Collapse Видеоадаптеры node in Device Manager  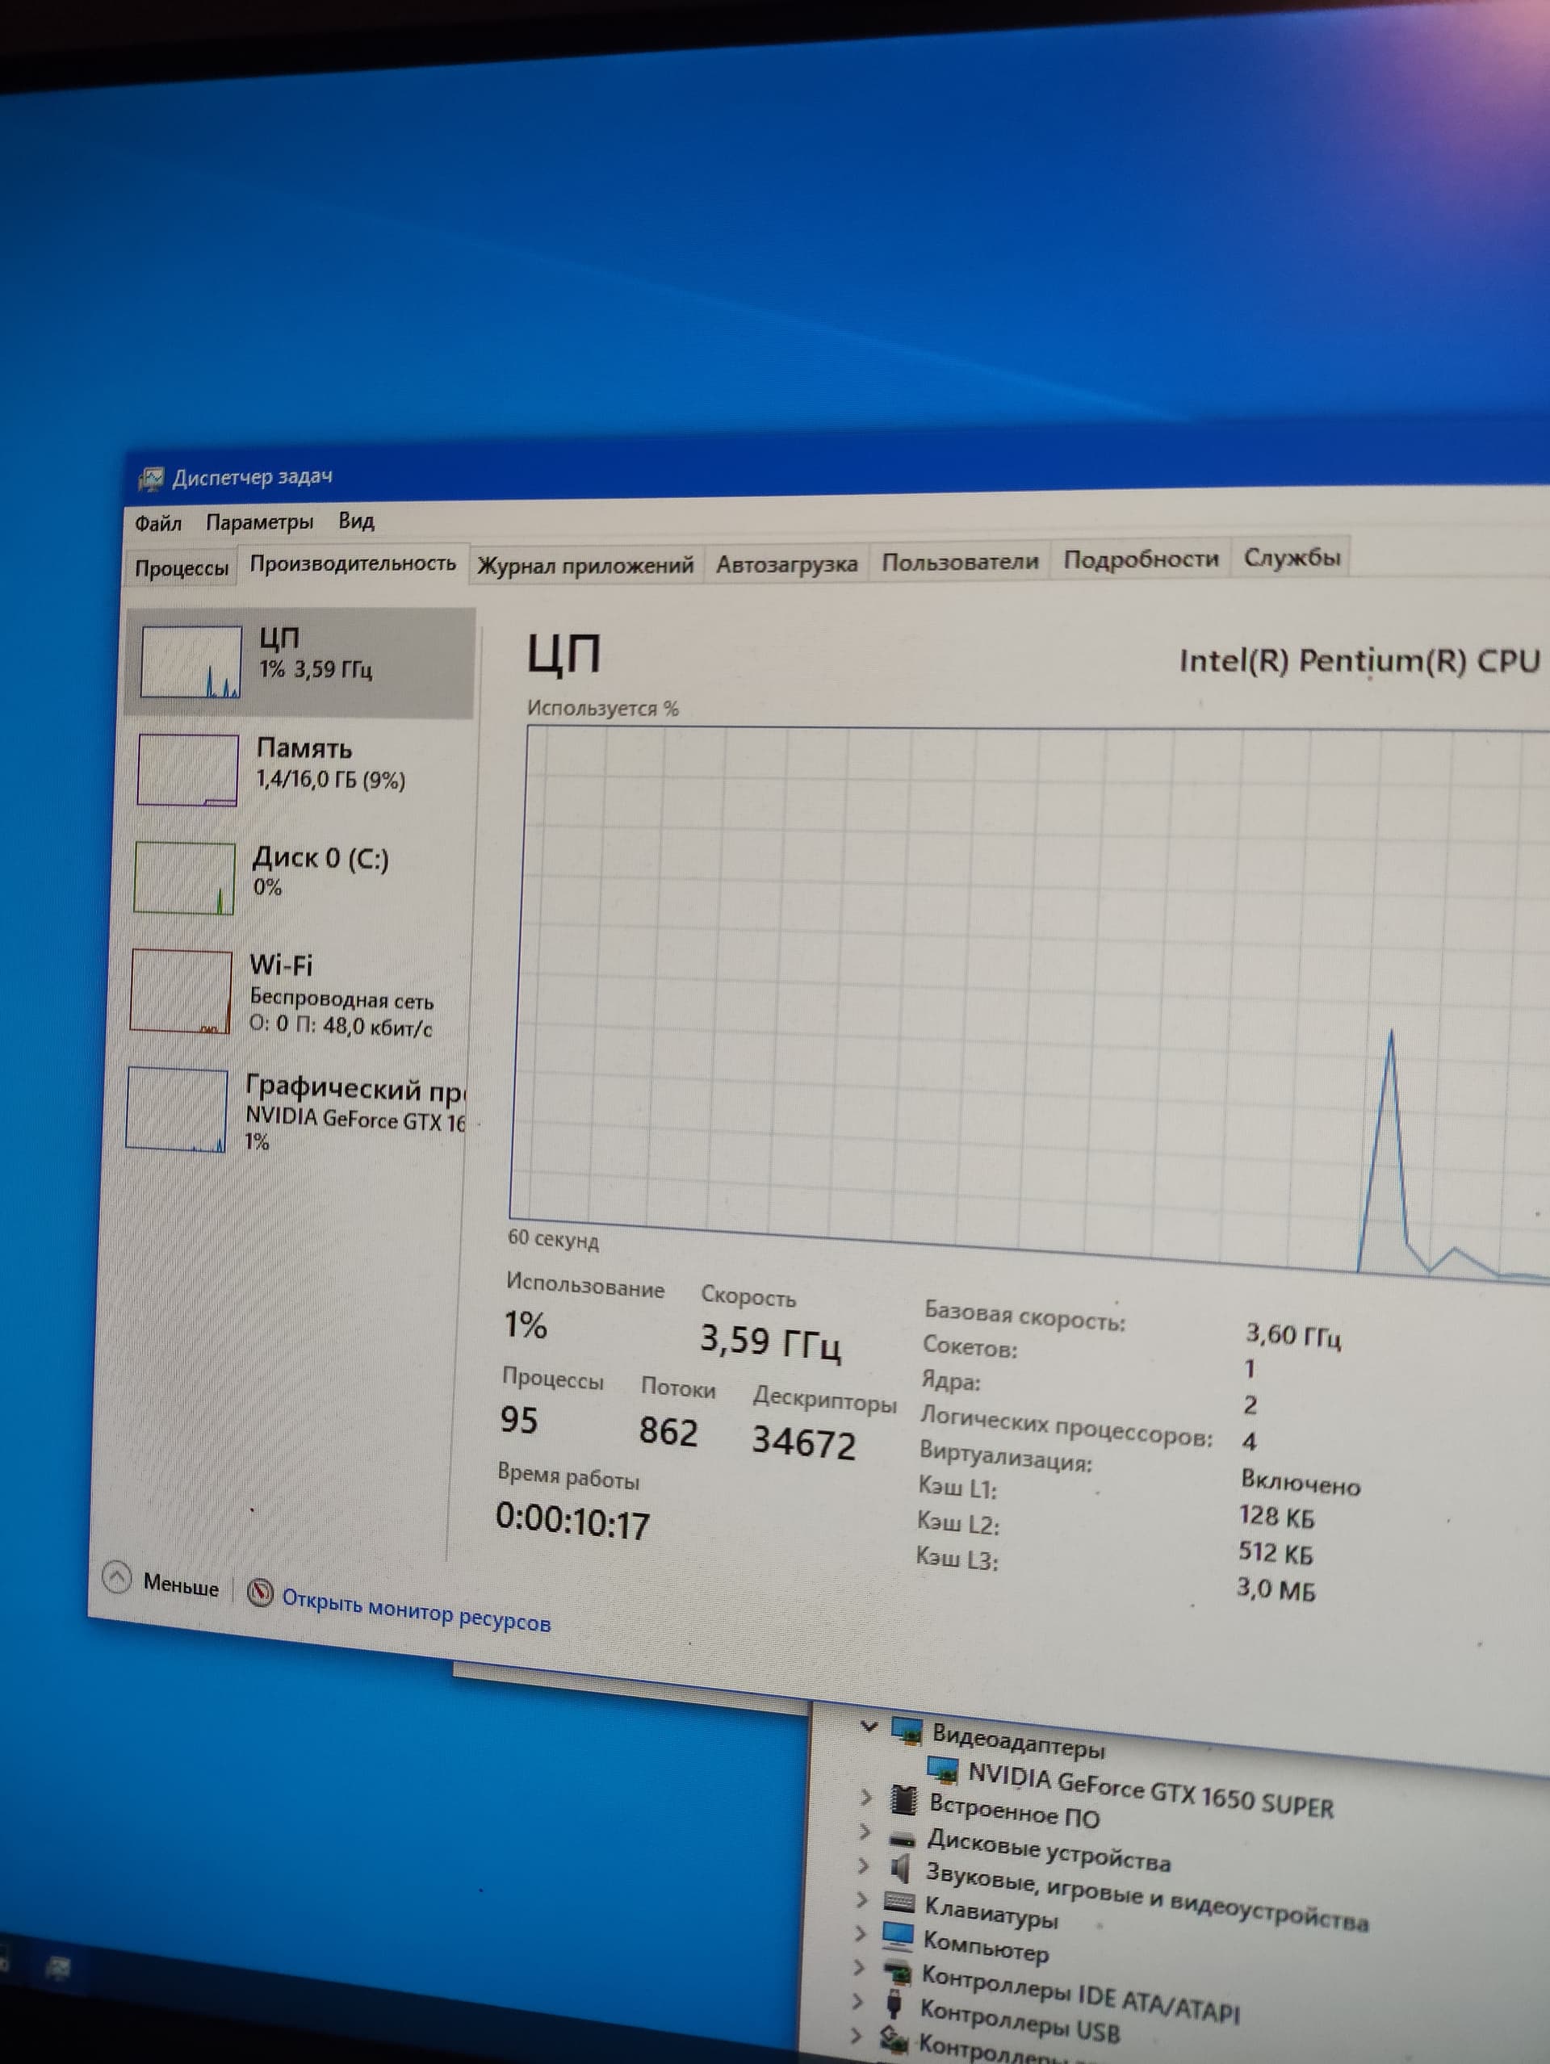868,1727
